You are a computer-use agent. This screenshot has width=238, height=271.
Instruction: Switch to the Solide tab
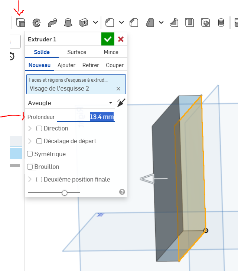pyautogui.click(x=42, y=52)
